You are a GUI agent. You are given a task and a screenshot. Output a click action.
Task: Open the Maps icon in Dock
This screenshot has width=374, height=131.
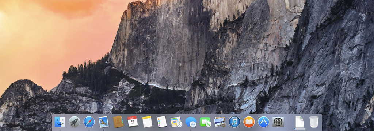click(176, 122)
